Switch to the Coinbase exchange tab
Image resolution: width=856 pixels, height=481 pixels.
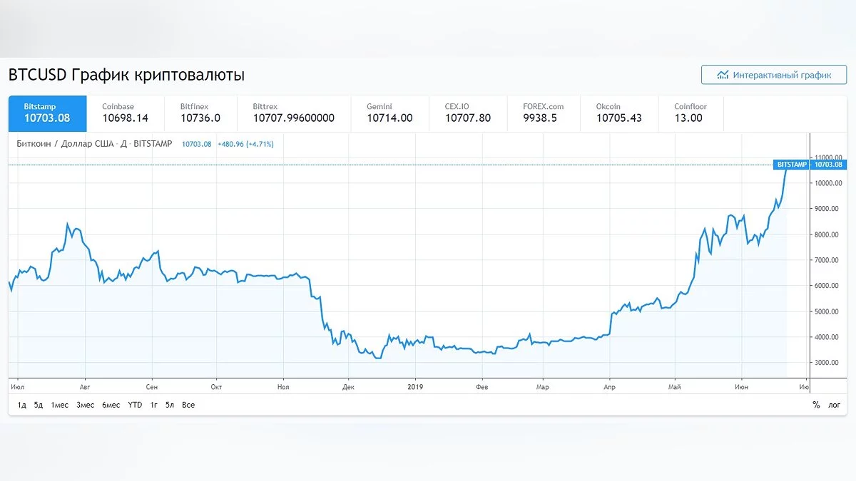click(125, 113)
